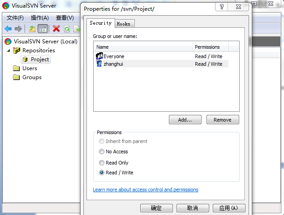Select the Repositories tree item label
This screenshot has width=284, height=215.
39,51
